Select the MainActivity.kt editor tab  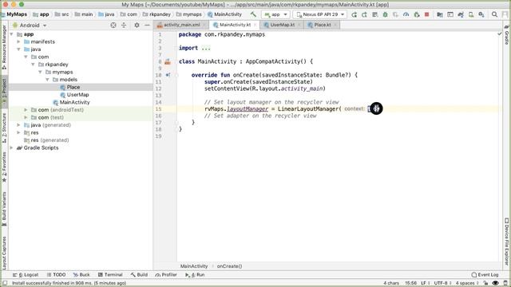click(x=235, y=25)
